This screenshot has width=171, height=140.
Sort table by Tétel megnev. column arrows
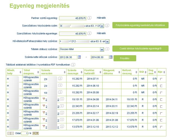(38, 72)
